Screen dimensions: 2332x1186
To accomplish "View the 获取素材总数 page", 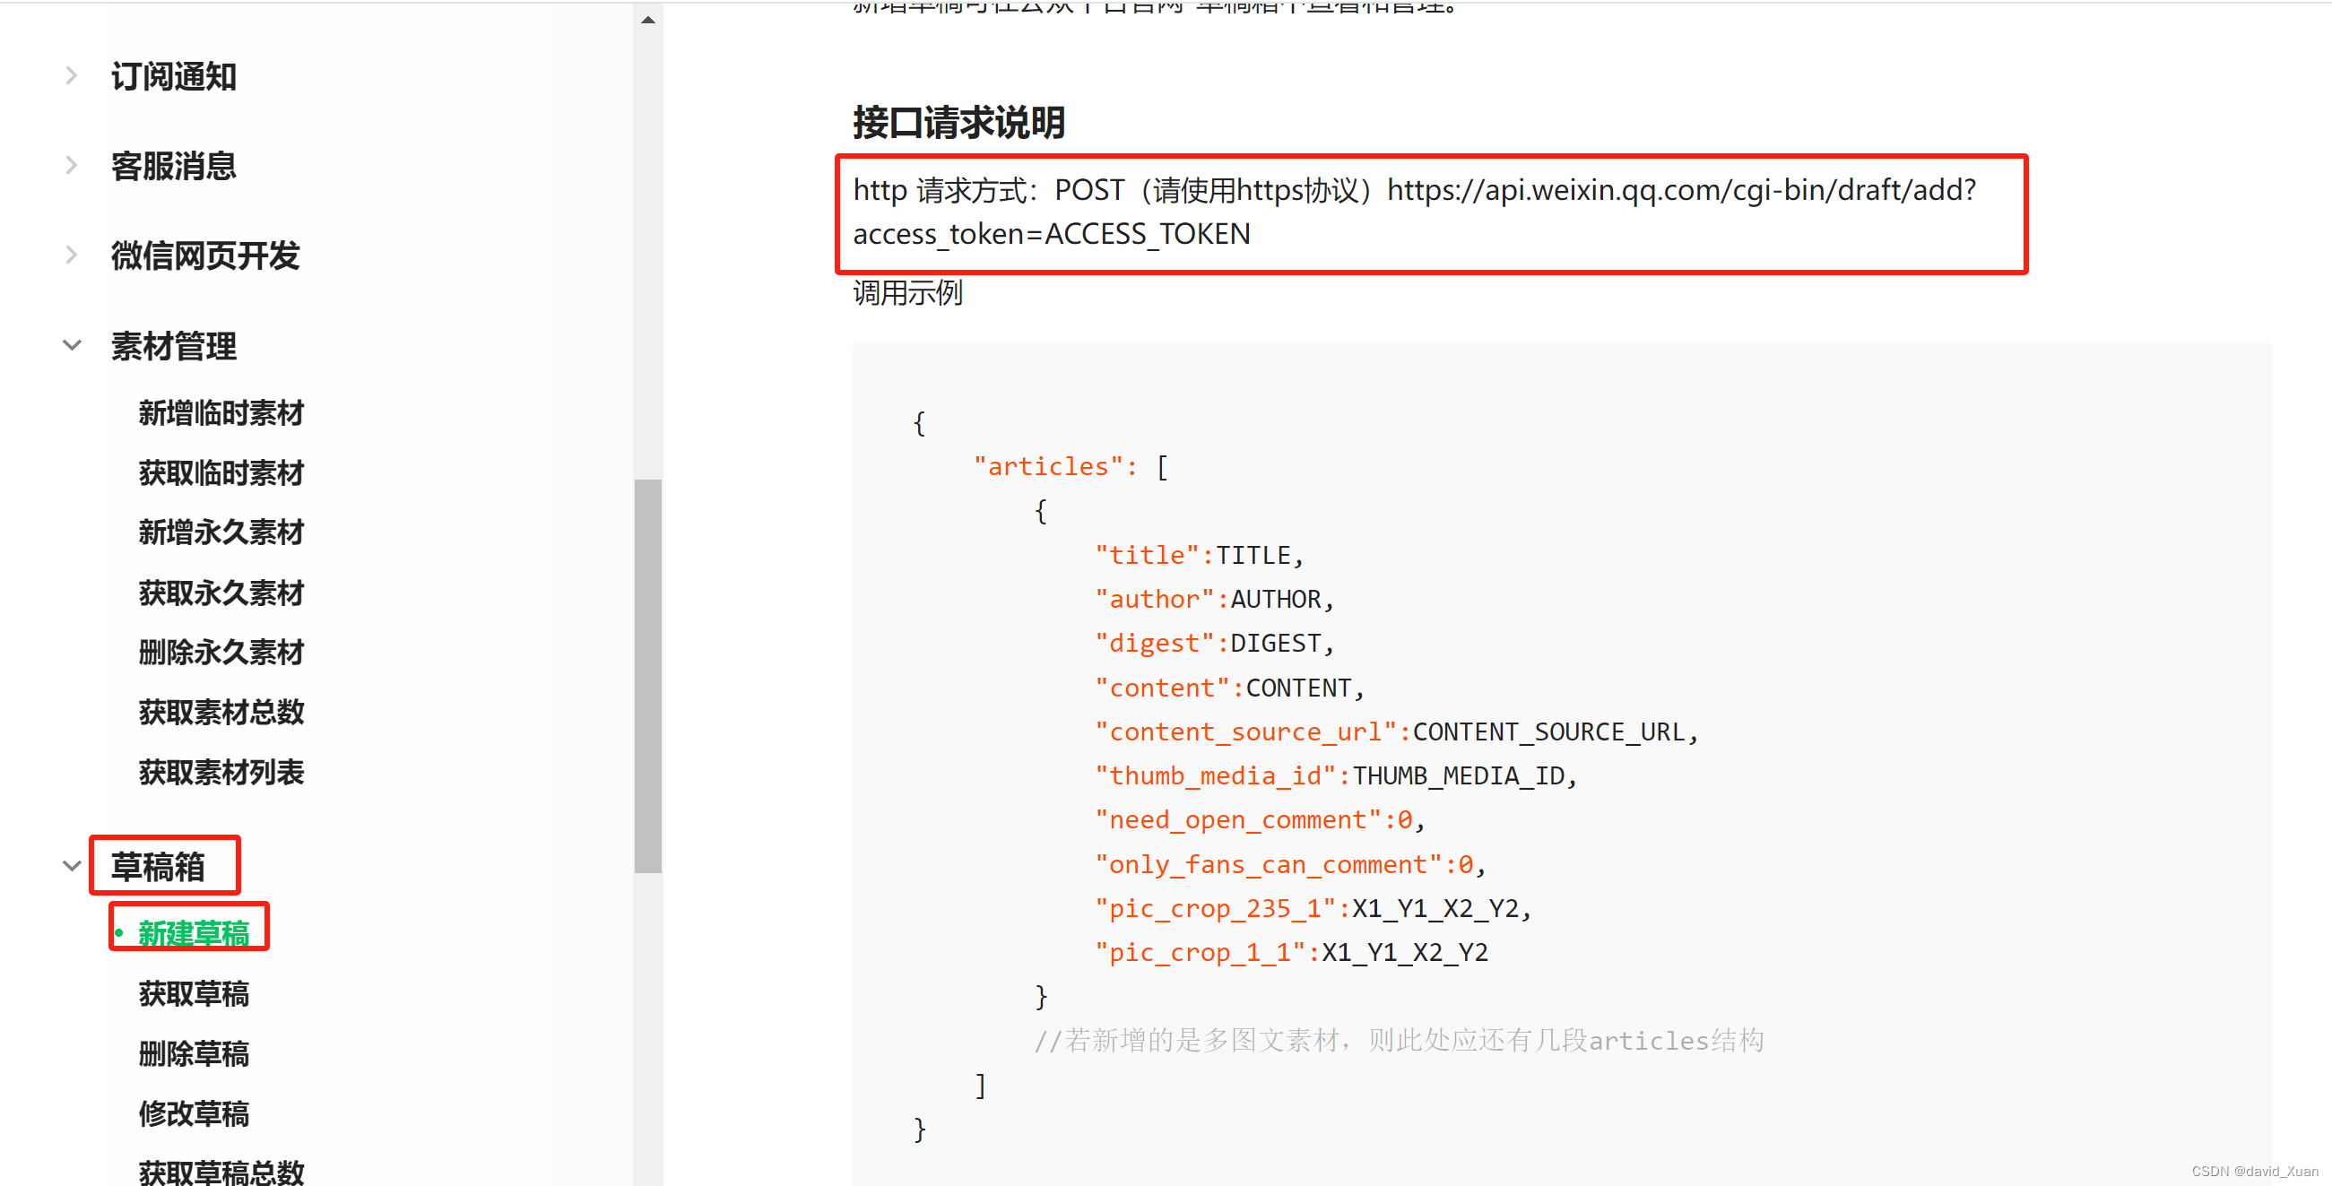I will (x=221, y=713).
